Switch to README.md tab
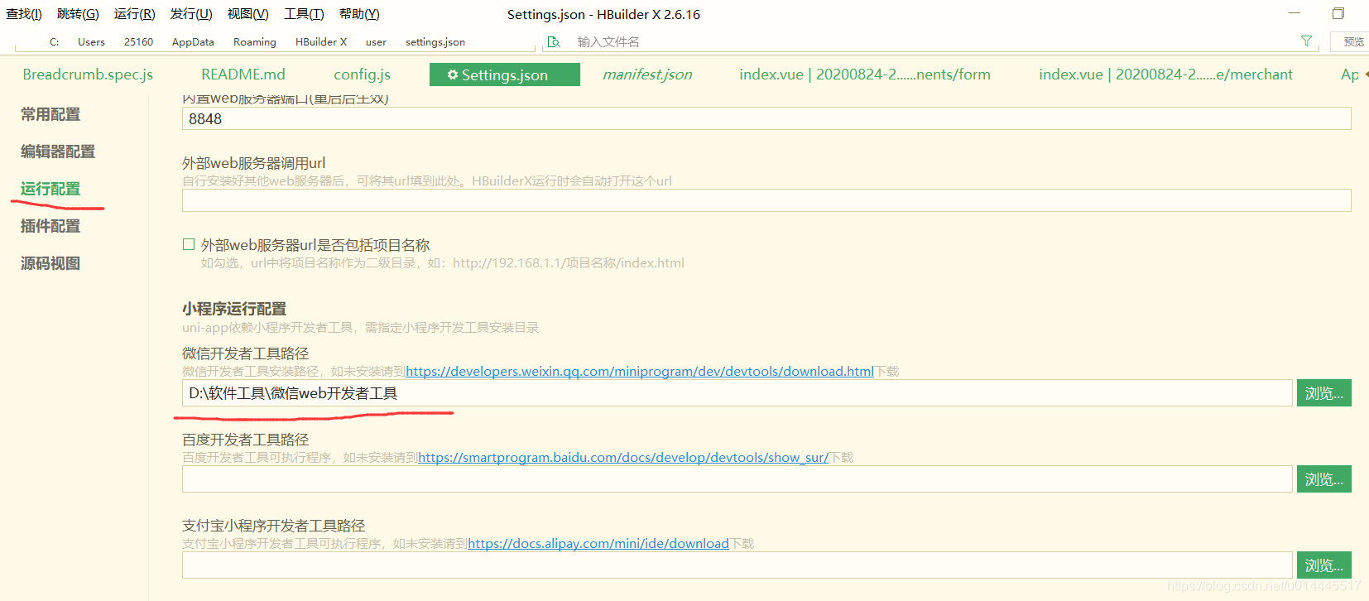The width and height of the screenshot is (1369, 601). 243,75
